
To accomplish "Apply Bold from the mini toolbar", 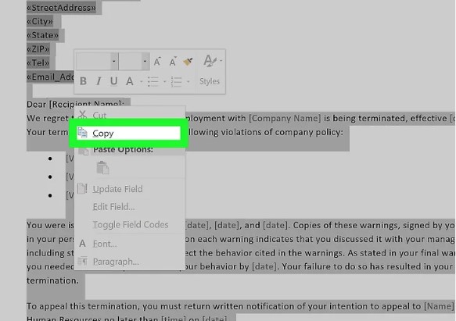I will tap(83, 81).
